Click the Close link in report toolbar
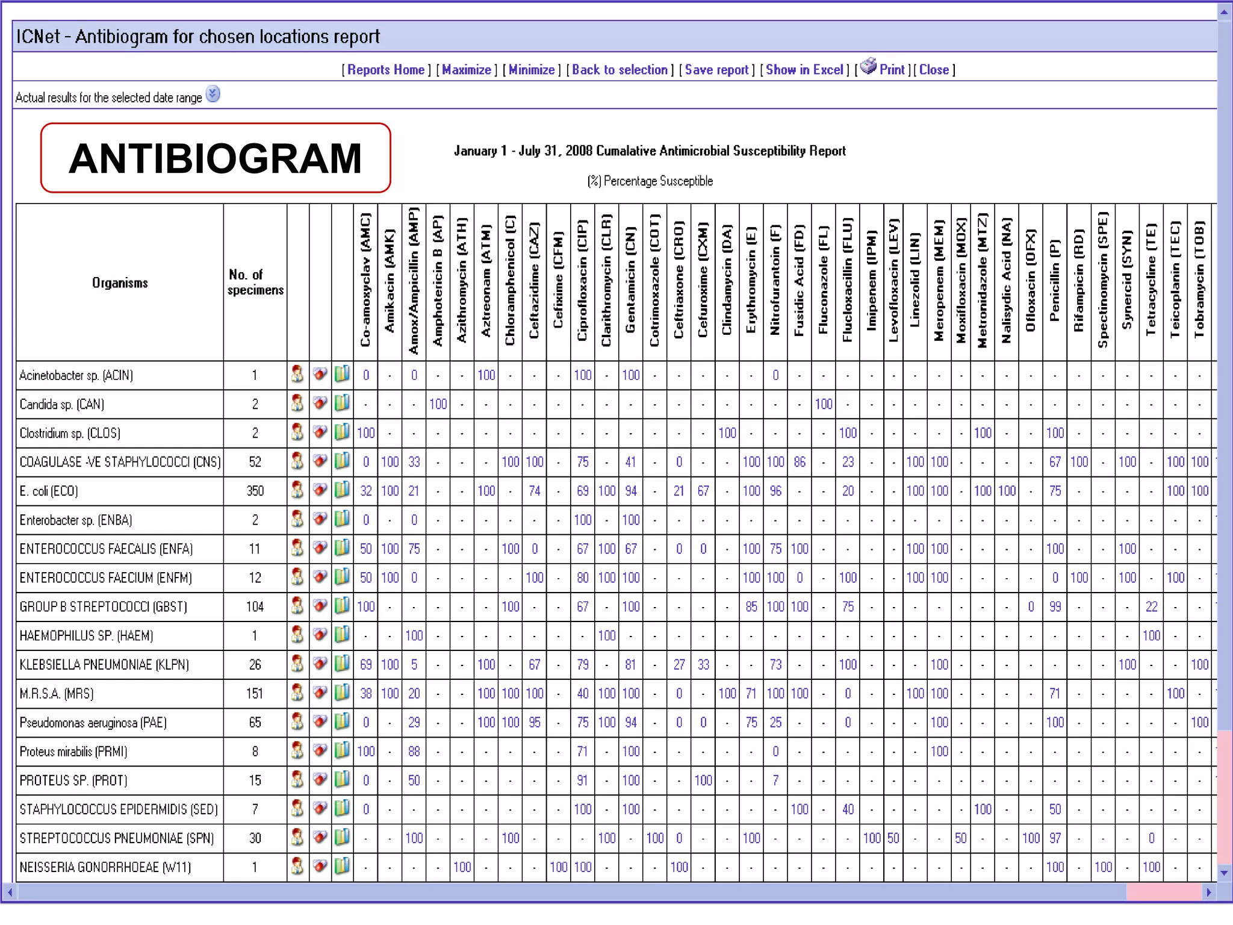The width and height of the screenshot is (1233, 925). 934,70
